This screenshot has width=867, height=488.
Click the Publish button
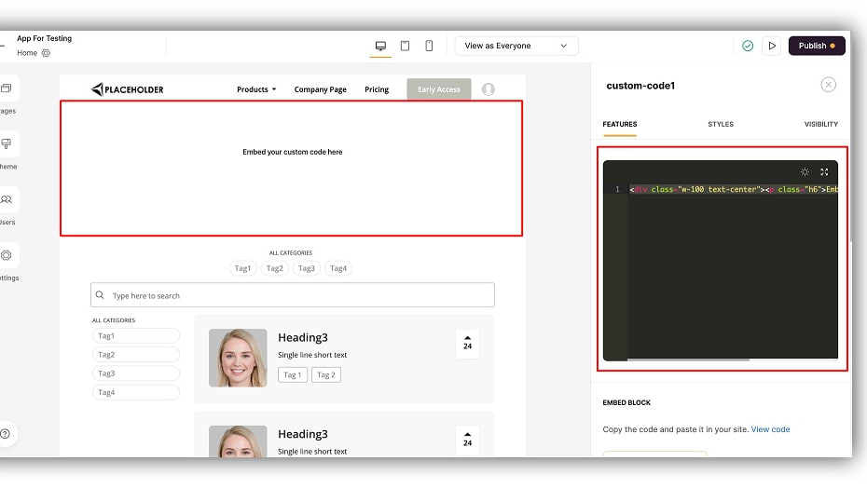(x=817, y=46)
